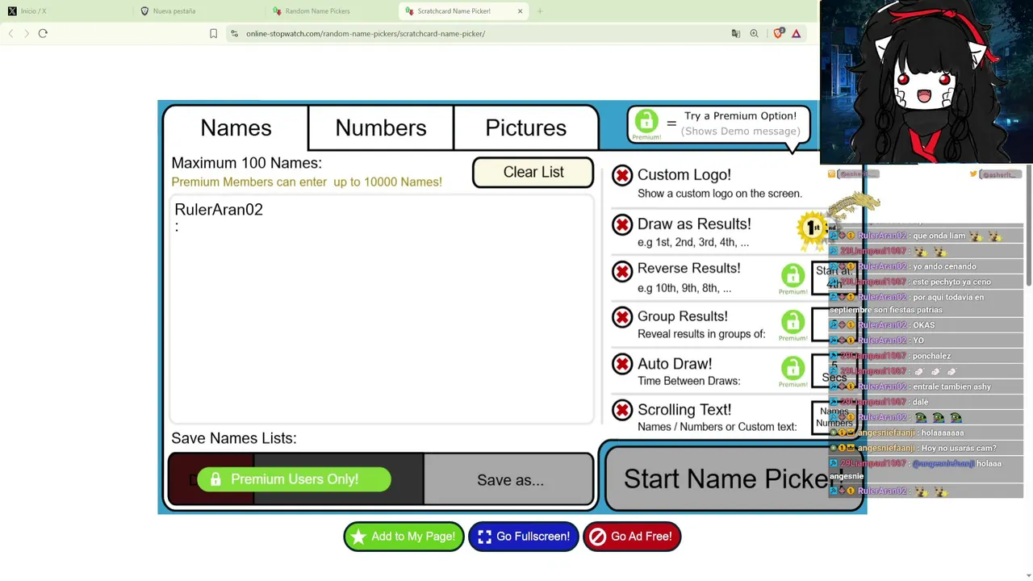This screenshot has height=581, width=1033.
Task: Click the VTuber avatar webcam overlay
Action: point(926,82)
